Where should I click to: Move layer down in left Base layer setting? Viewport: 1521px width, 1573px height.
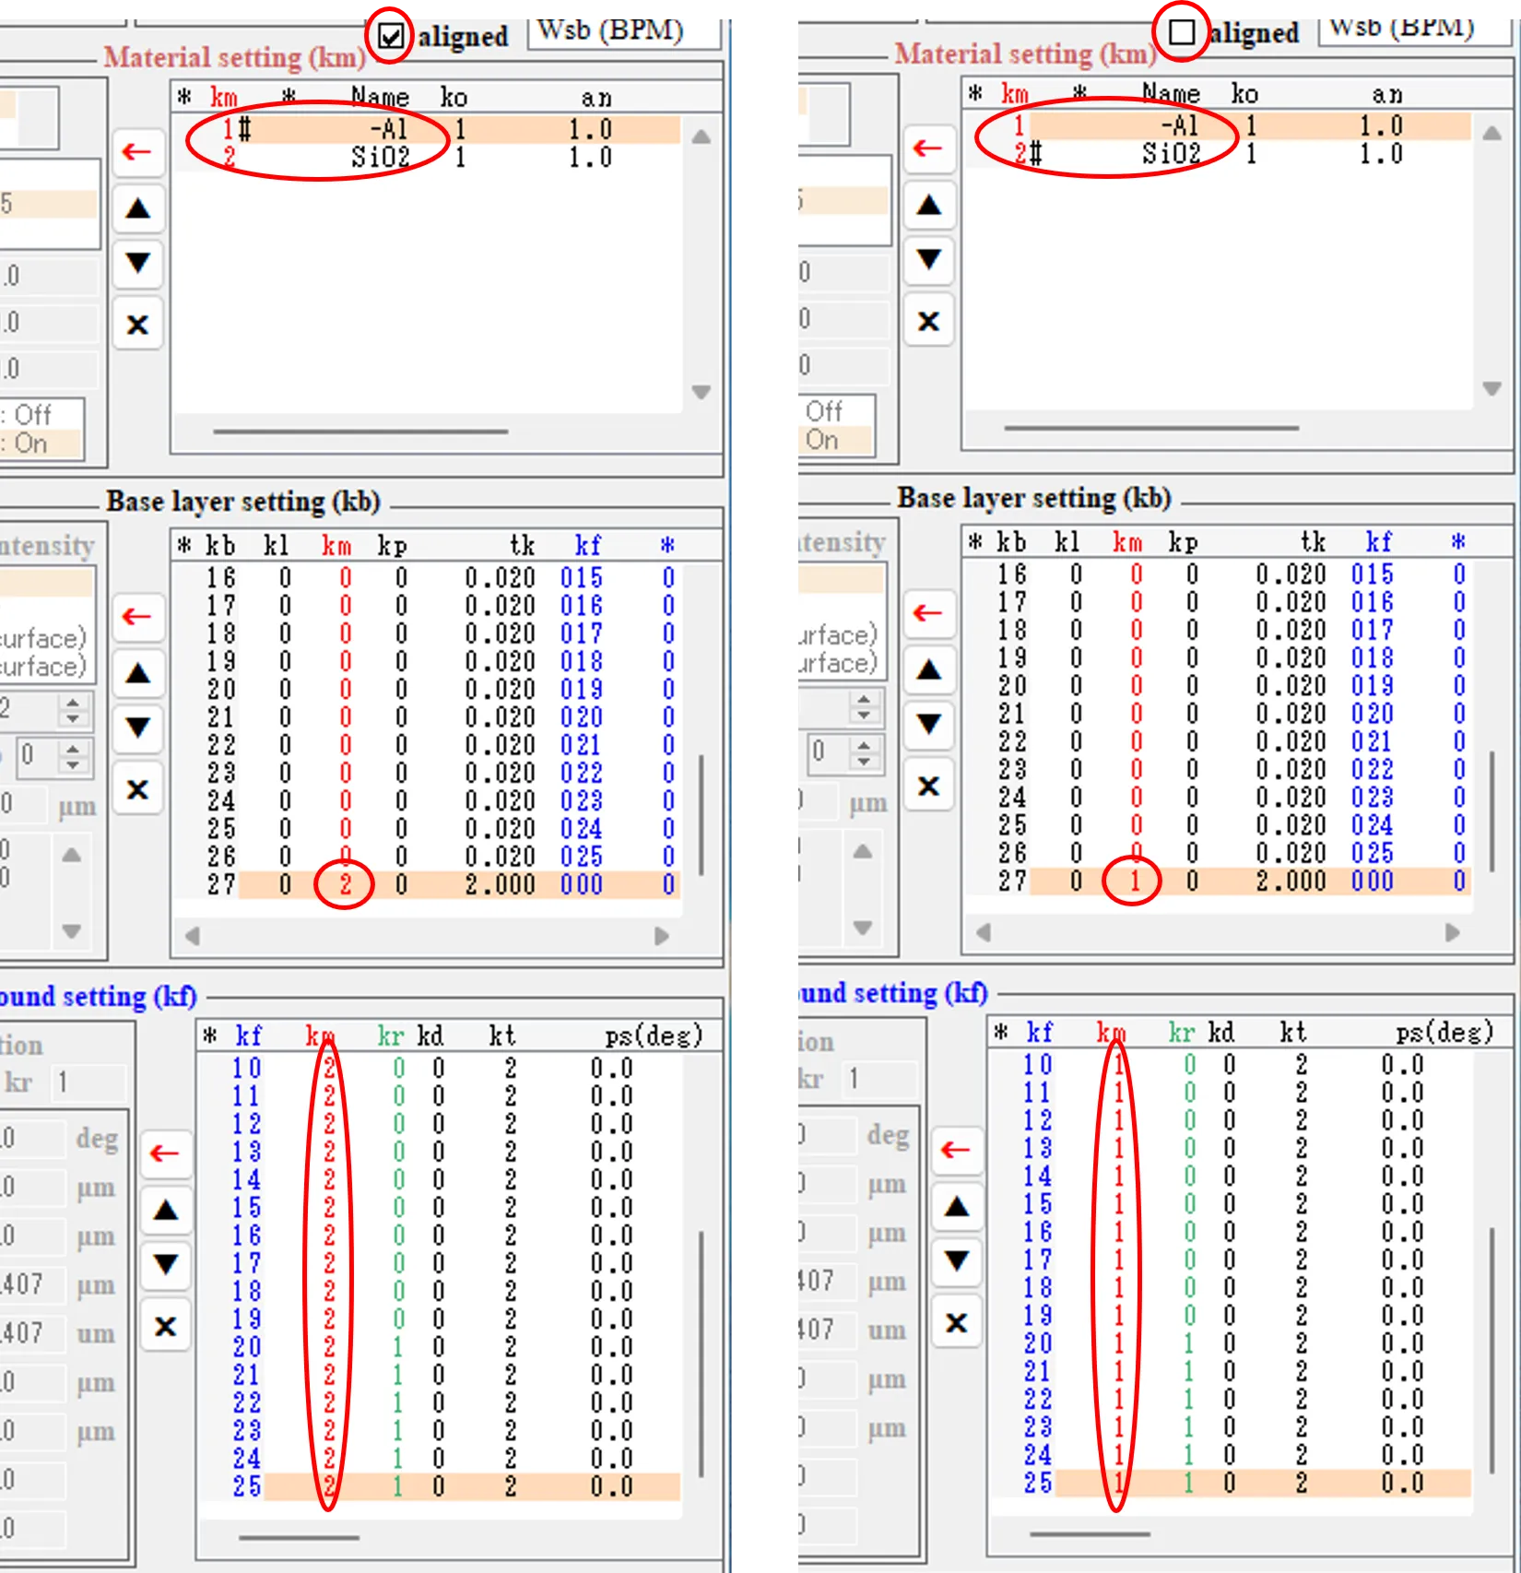pos(137,728)
